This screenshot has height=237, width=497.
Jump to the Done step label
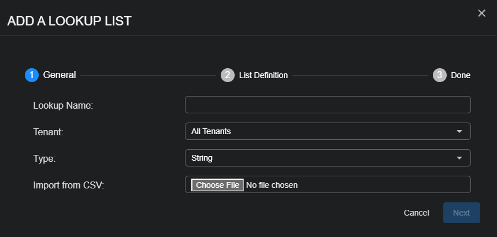tap(461, 75)
